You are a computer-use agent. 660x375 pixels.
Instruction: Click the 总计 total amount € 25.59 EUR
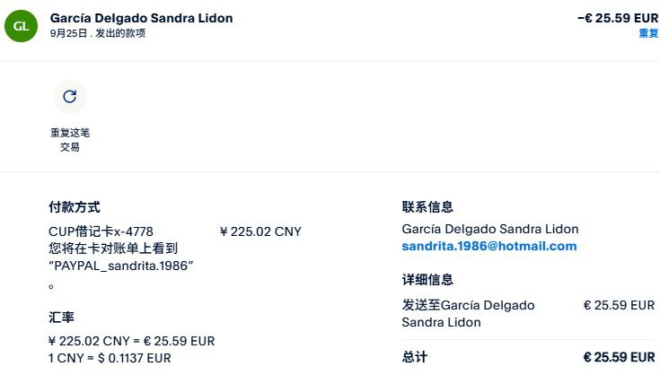point(619,357)
